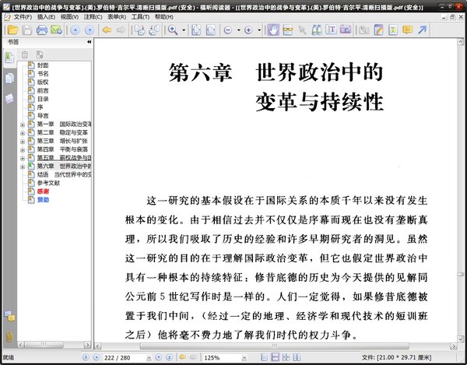Expand the 第二章 bookmark node
The image size is (467, 365).
tap(23, 133)
